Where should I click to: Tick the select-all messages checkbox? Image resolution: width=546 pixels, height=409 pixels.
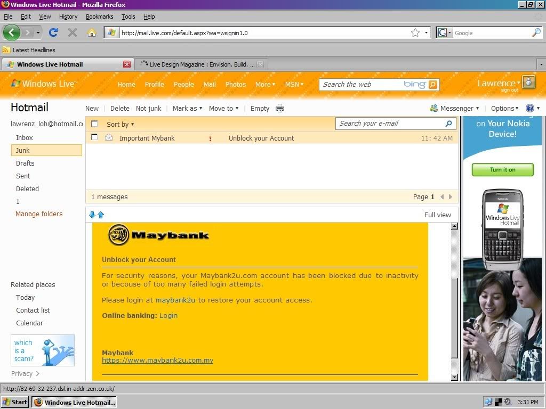pos(94,124)
